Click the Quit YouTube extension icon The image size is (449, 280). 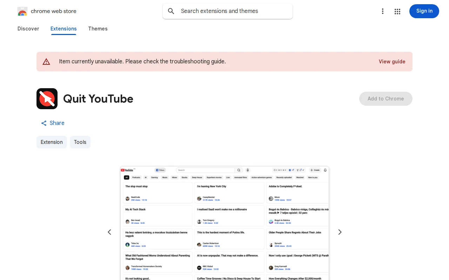[x=47, y=99]
